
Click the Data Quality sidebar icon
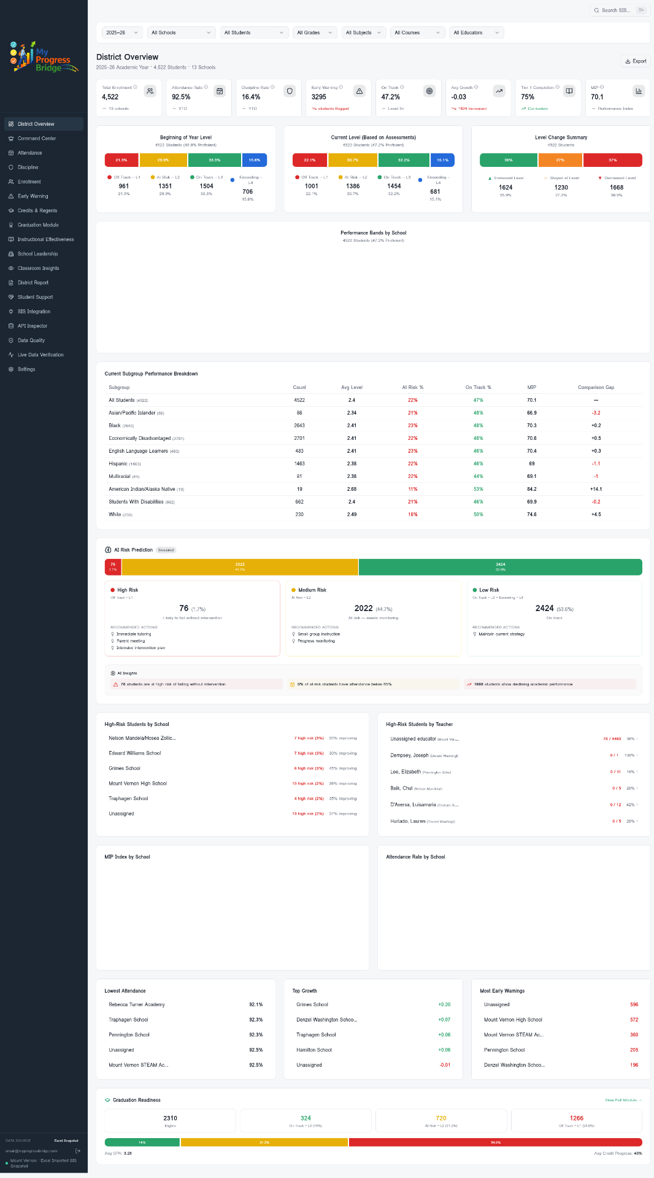[11, 341]
